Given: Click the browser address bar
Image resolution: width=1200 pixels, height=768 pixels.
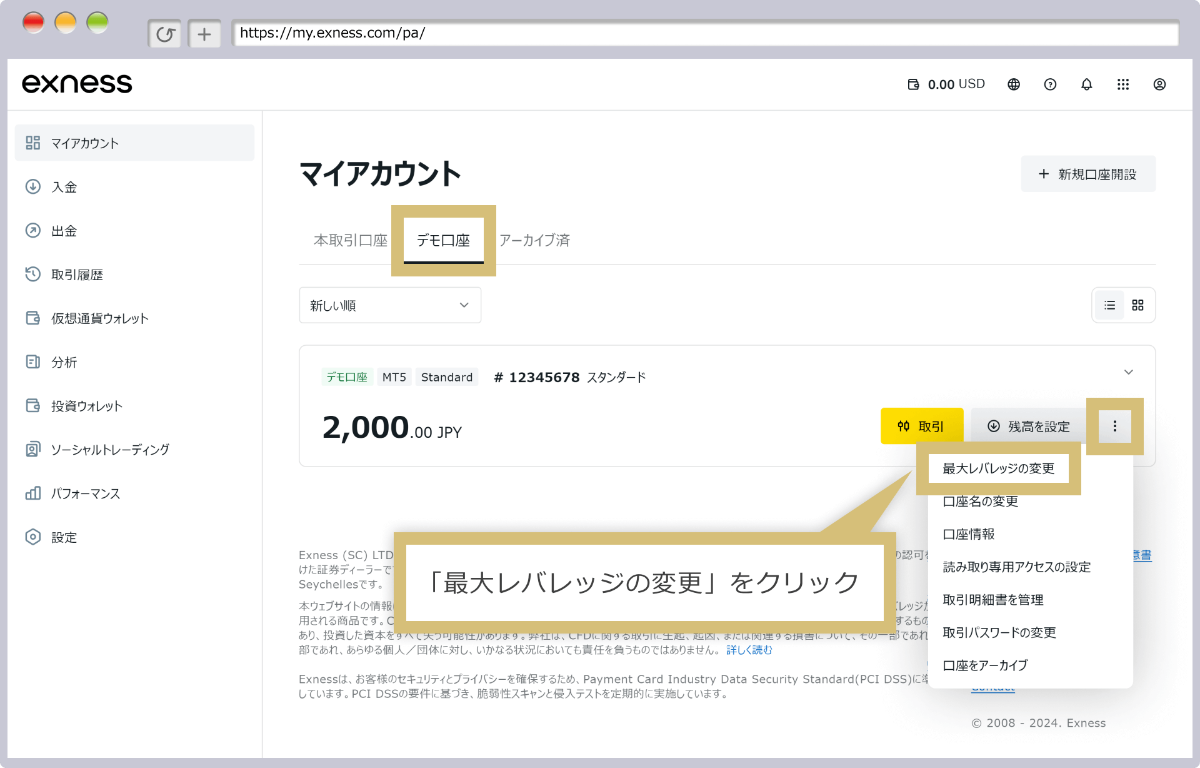Looking at the screenshot, I should pyautogui.click(x=705, y=33).
